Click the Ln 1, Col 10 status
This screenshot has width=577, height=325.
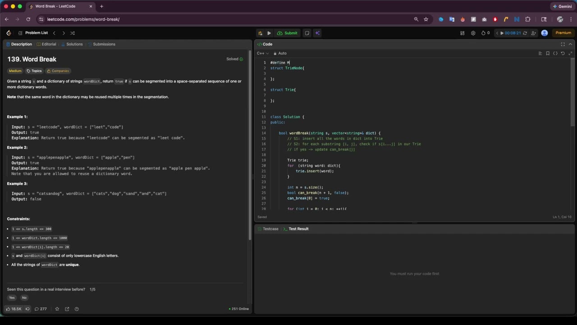pos(562,217)
